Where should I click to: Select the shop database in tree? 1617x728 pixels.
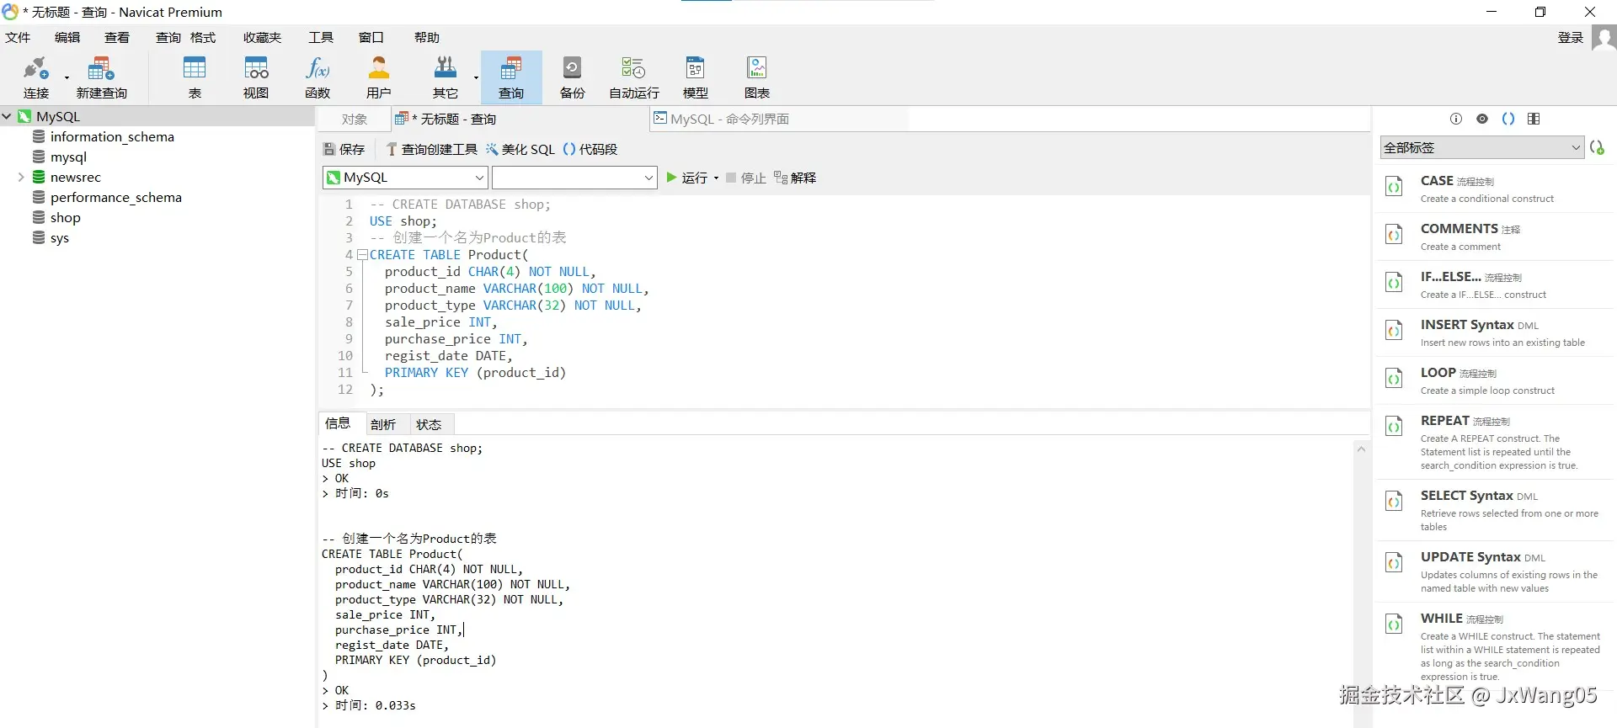66,218
